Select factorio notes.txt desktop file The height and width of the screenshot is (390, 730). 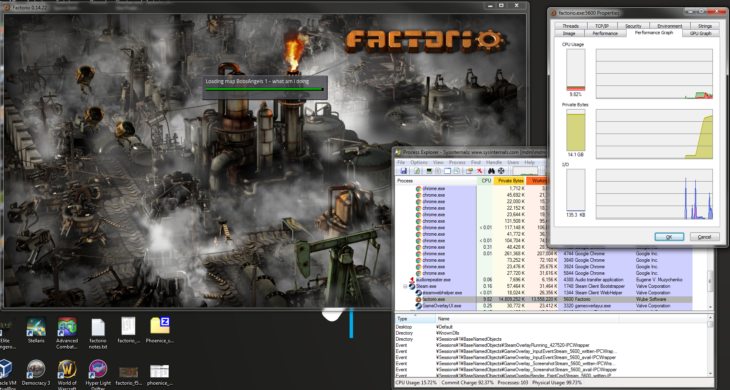tap(98, 334)
